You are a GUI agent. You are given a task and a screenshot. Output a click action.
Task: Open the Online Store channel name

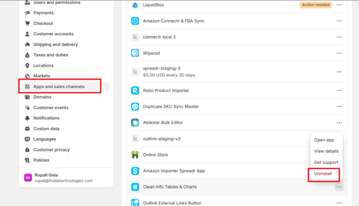click(155, 155)
